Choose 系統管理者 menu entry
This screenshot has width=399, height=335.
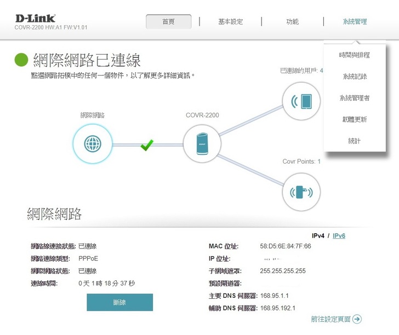pyautogui.click(x=354, y=98)
